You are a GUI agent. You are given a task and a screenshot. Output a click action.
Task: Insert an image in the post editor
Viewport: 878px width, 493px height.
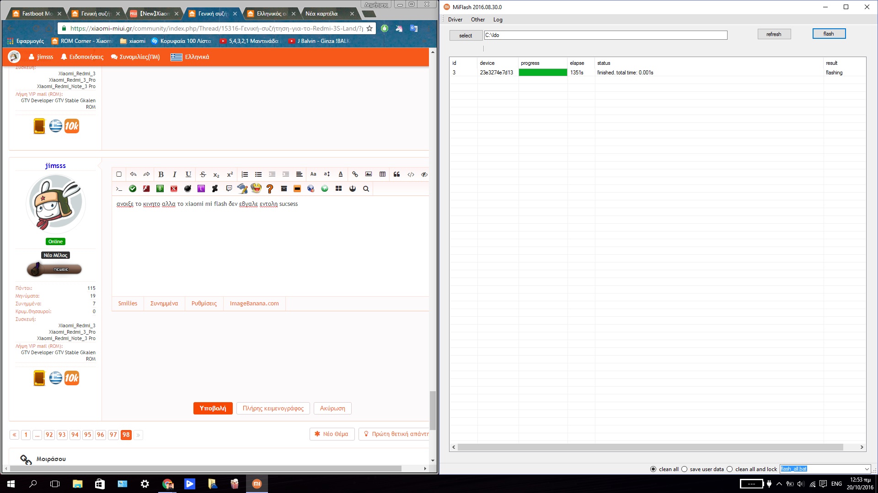(x=369, y=174)
